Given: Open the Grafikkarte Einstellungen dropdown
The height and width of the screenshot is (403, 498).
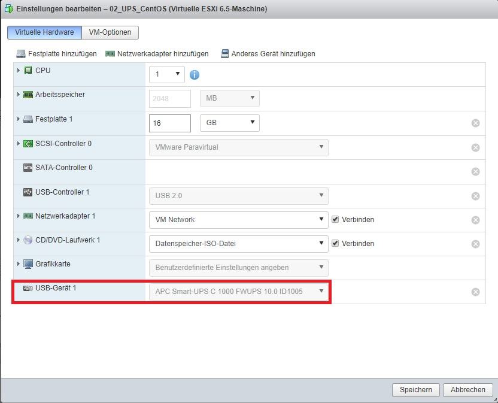Looking at the screenshot, I should 238,268.
